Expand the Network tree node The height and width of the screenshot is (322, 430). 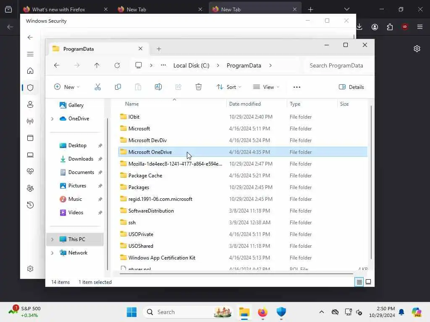(52, 253)
